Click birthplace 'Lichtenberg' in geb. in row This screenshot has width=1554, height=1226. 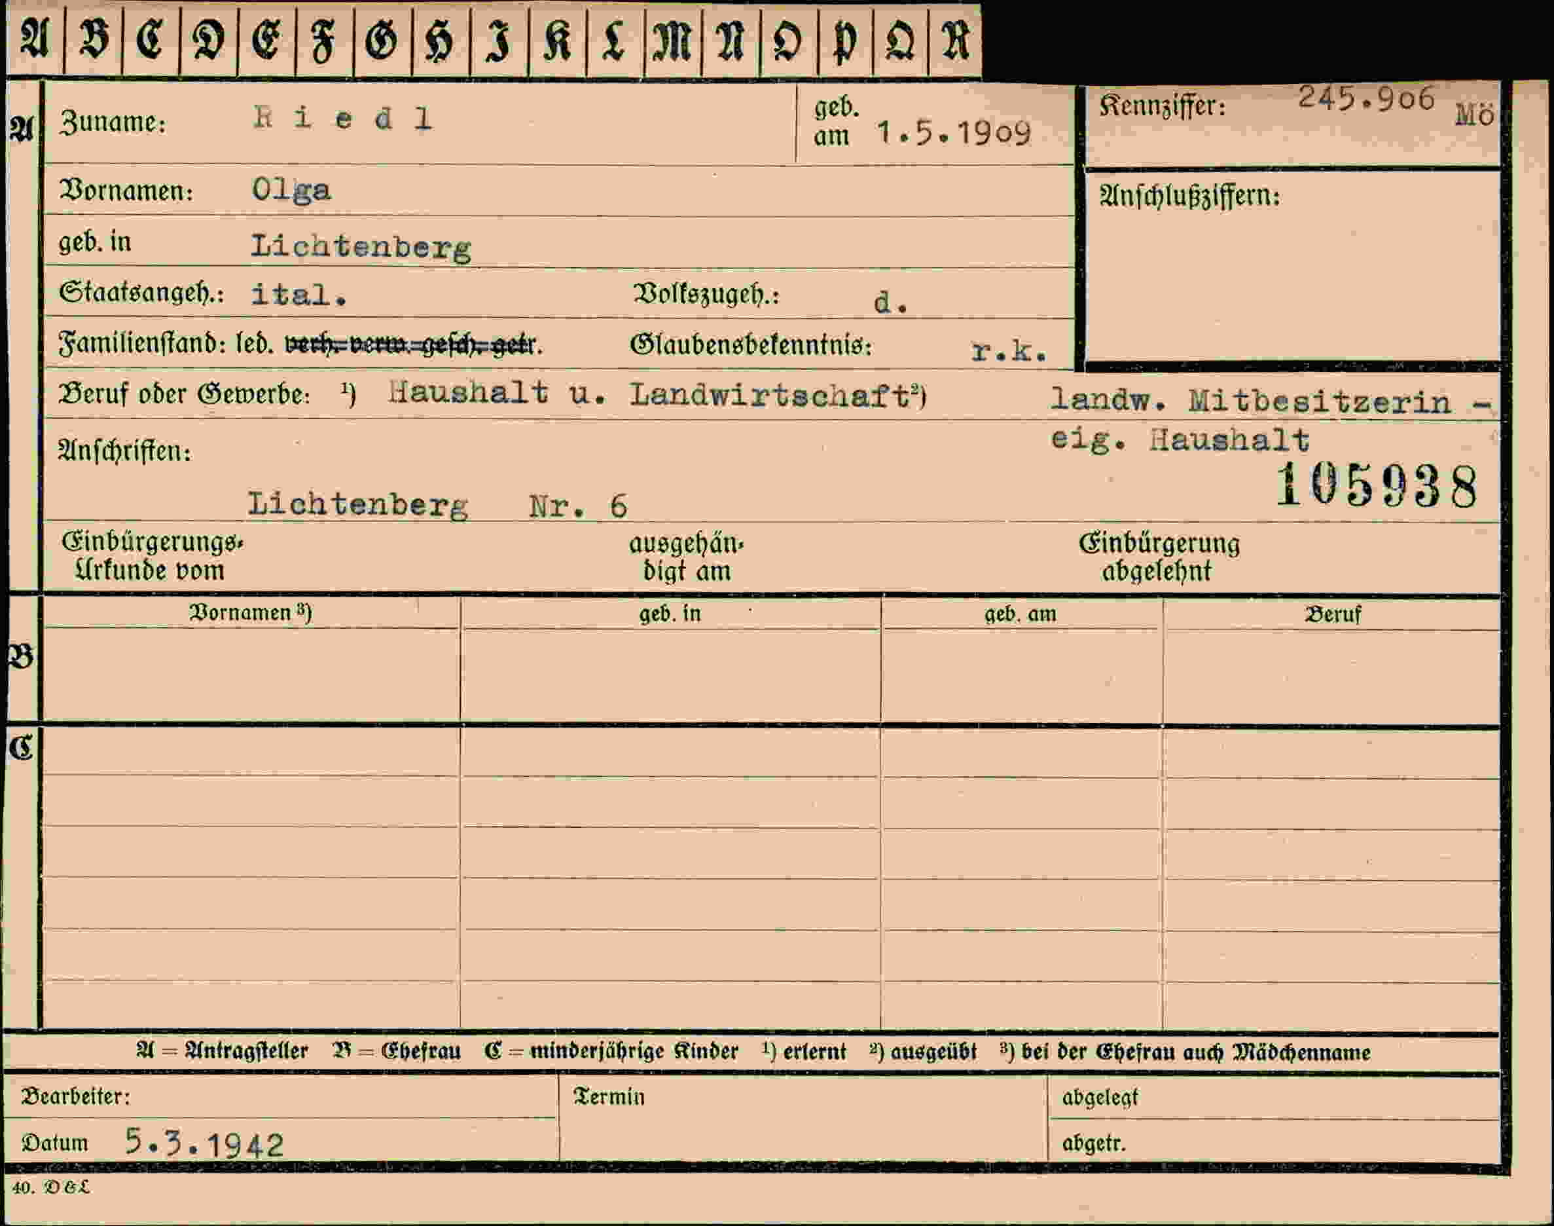click(361, 248)
